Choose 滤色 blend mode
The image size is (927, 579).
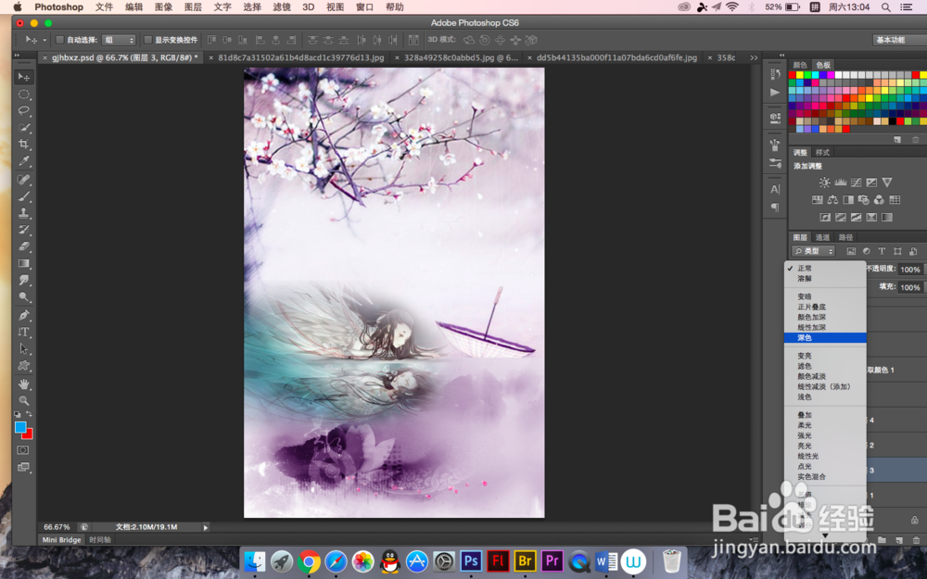point(825,366)
